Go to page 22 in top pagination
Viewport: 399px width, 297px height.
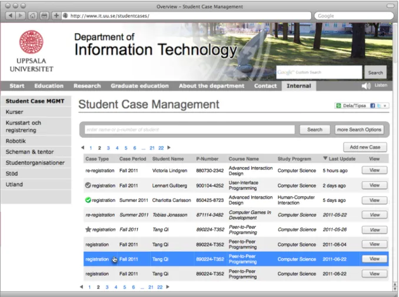[x=161, y=148]
